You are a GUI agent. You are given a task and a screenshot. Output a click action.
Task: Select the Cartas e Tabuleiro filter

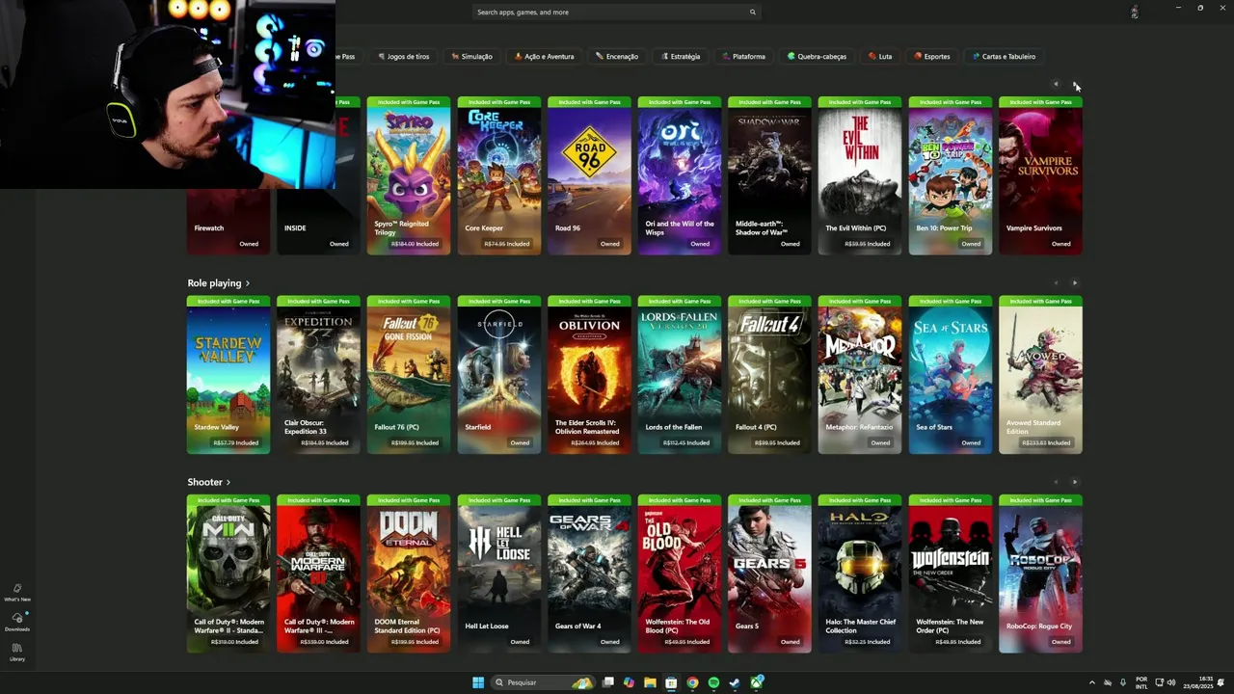pyautogui.click(x=1004, y=56)
